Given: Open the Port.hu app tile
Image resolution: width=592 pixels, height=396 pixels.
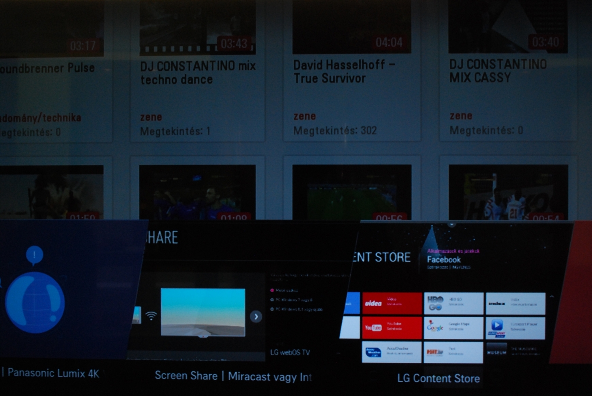Looking at the screenshot, I should pyautogui.click(x=453, y=352).
